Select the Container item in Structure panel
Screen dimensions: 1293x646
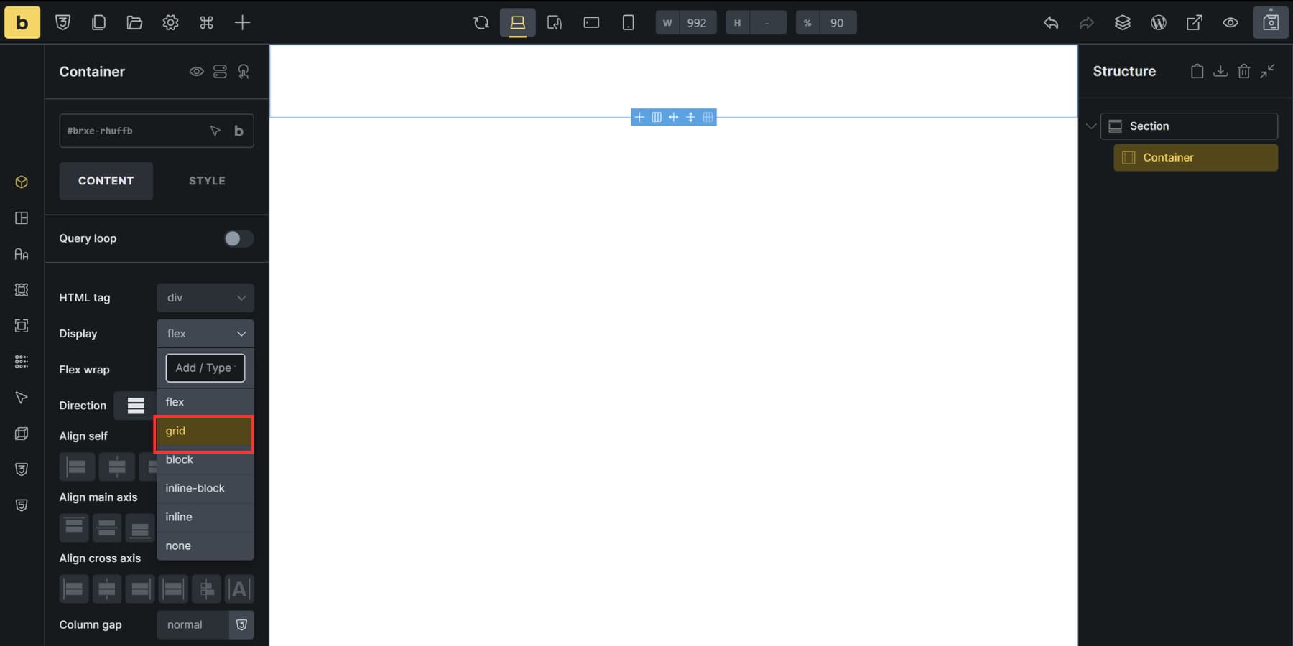click(x=1195, y=157)
